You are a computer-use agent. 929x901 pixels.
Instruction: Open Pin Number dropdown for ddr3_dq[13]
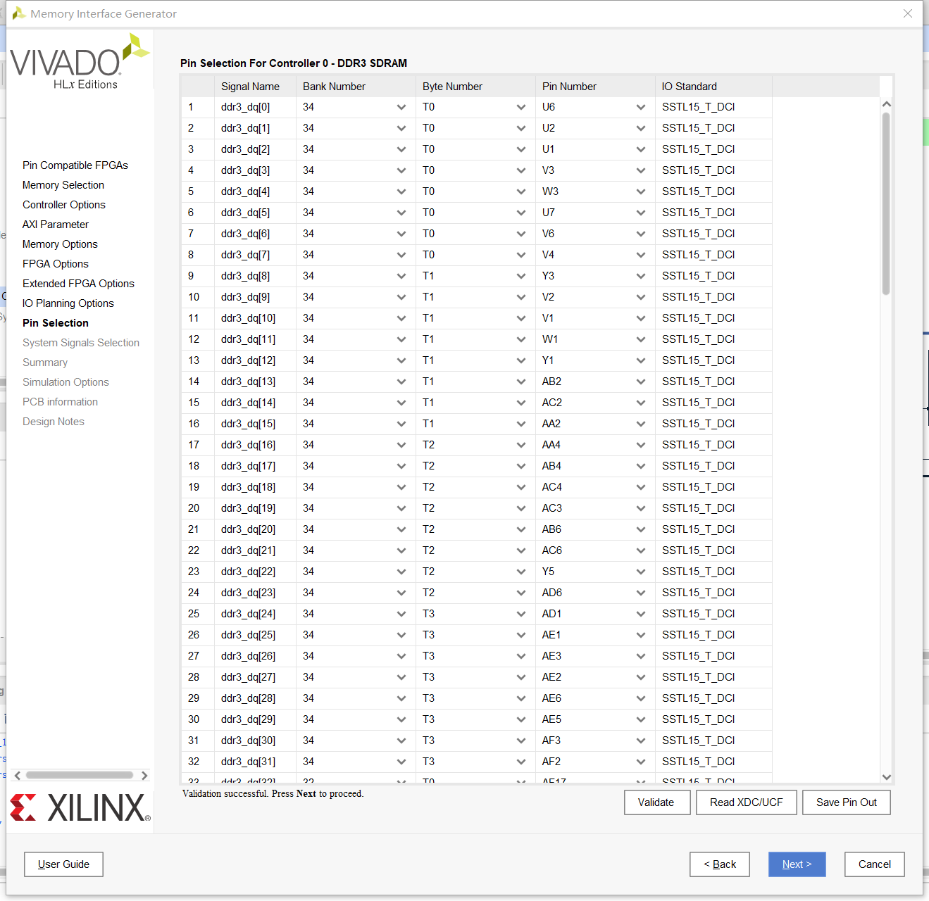point(641,382)
